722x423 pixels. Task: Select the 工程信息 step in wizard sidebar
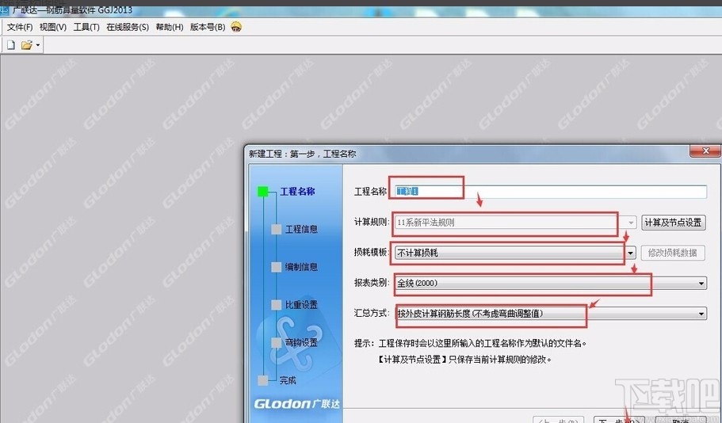click(302, 229)
